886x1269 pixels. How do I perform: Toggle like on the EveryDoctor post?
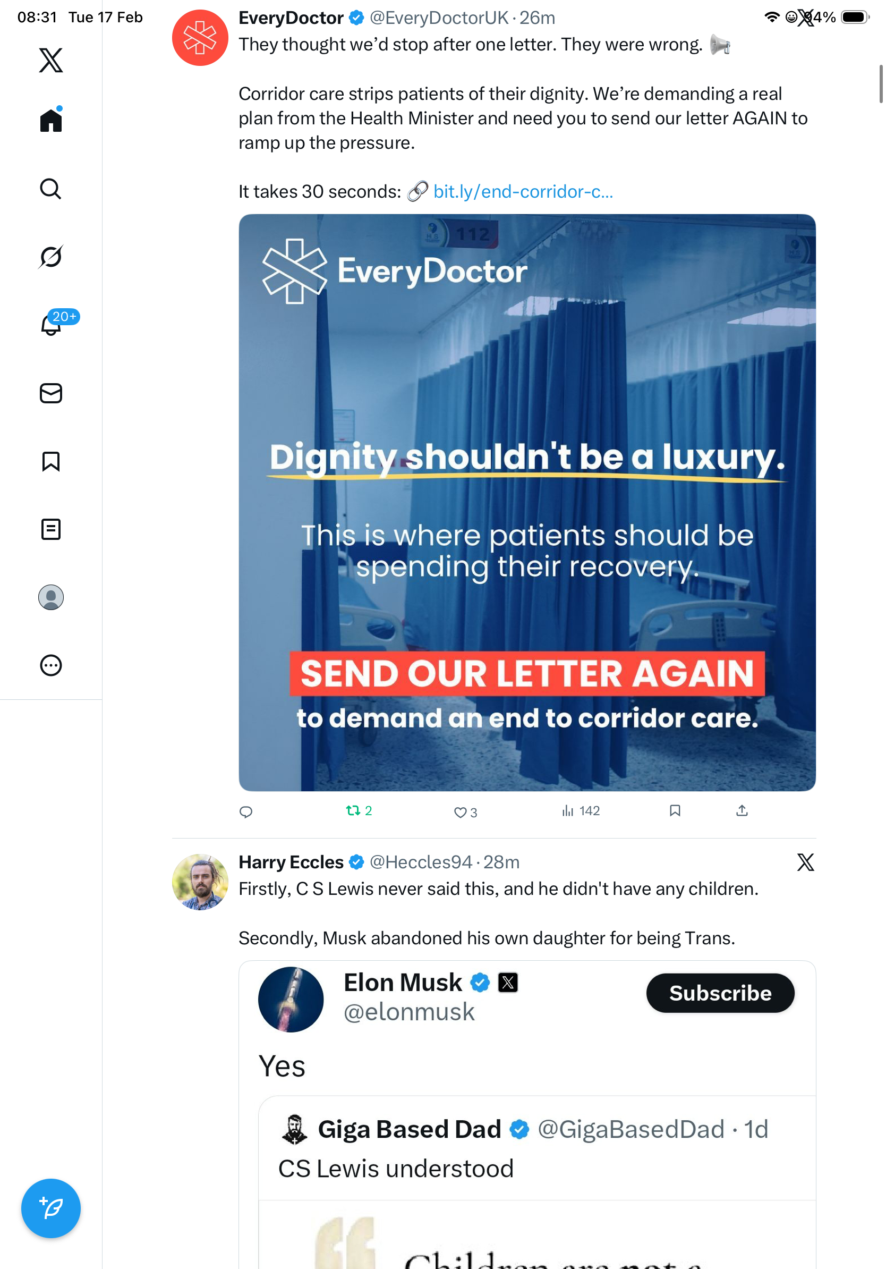[x=460, y=812]
